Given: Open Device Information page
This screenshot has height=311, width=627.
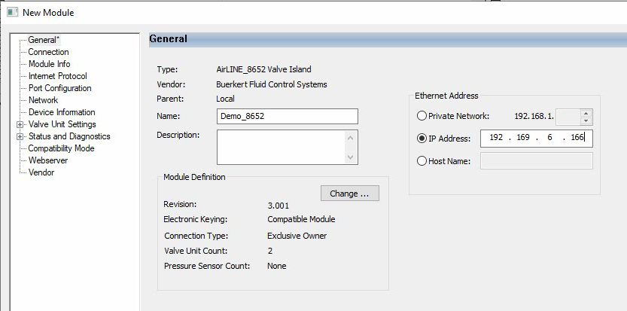Looking at the screenshot, I should click(x=62, y=112).
